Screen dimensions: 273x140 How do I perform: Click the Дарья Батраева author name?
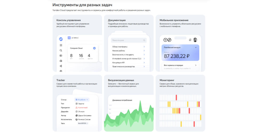85,116
